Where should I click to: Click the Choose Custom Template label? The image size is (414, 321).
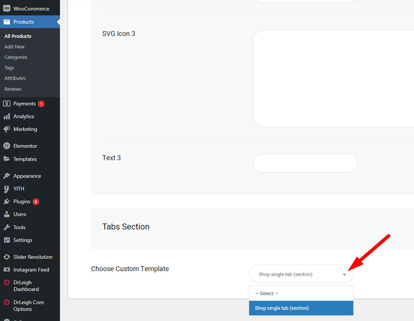point(130,269)
